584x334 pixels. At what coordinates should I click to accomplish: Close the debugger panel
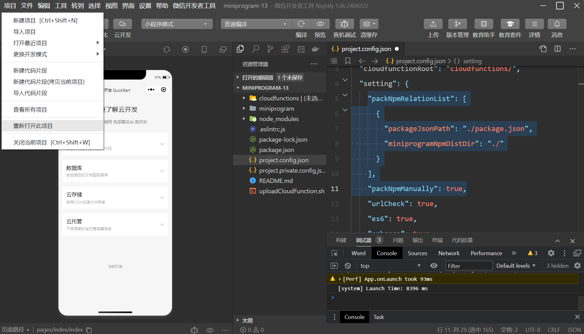572,241
